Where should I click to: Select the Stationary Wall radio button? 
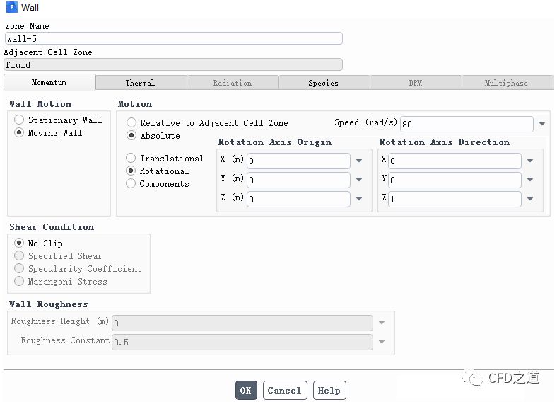[19, 120]
